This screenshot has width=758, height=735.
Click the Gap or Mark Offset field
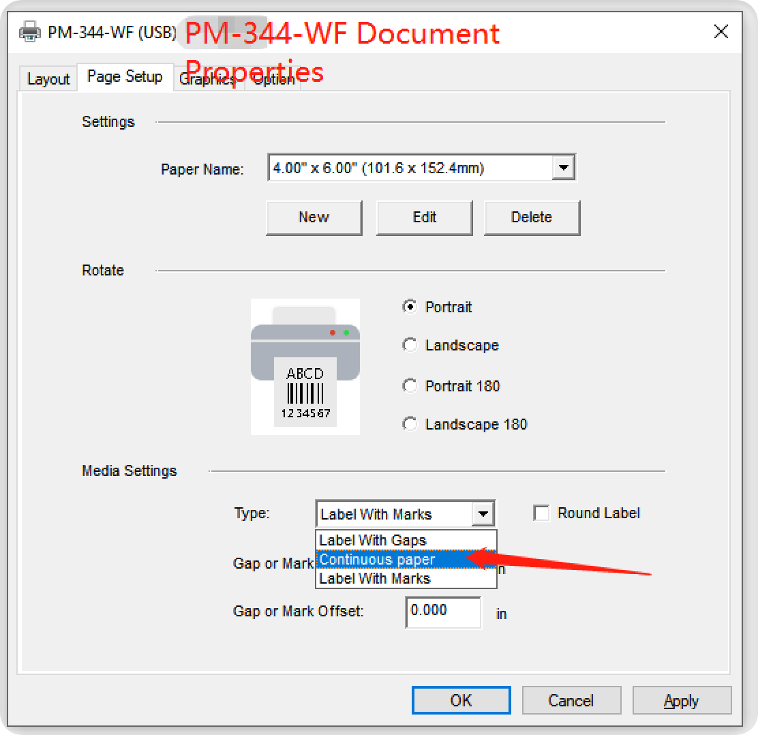click(x=443, y=612)
